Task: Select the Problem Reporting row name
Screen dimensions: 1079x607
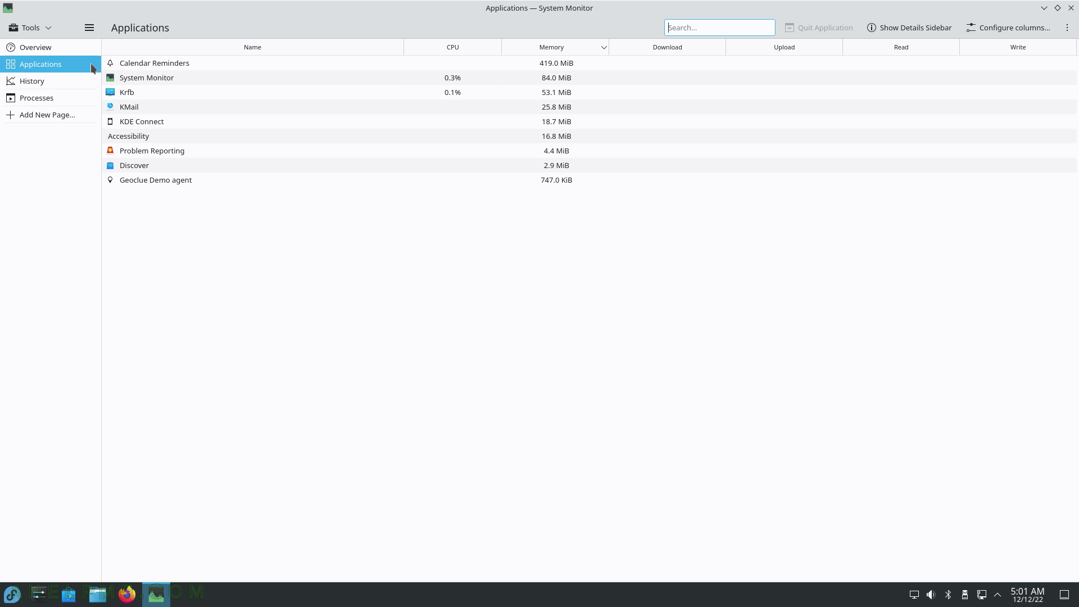Action: click(152, 151)
